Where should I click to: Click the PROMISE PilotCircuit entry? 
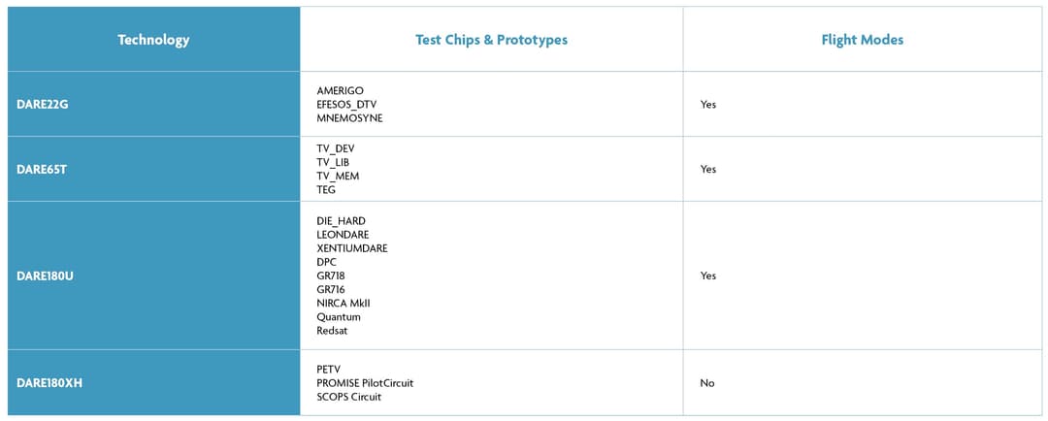365,383
